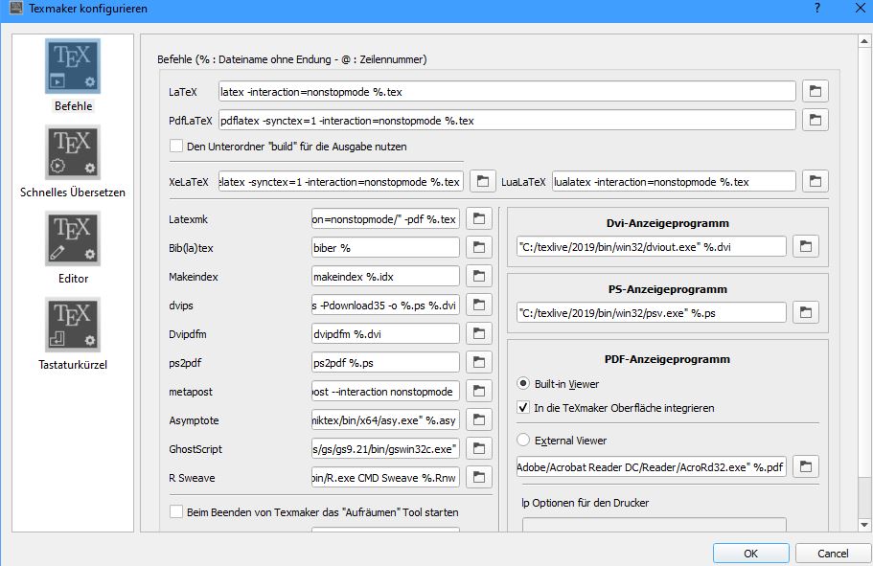The height and width of the screenshot is (566, 873).
Task: Click the folder button beside LuaLaTeX field
Action: coord(815,181)
